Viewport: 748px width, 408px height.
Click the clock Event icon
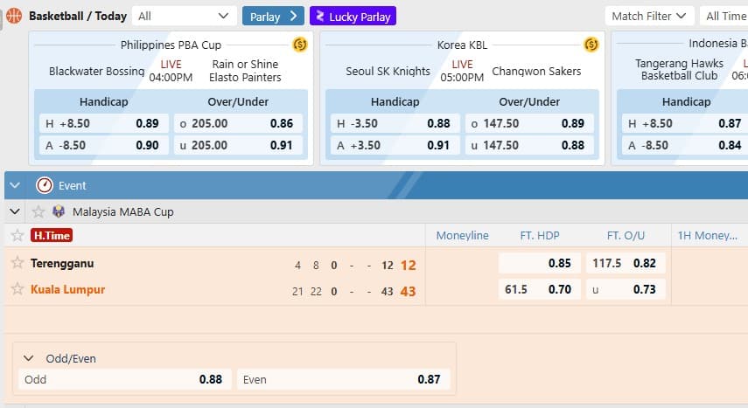[45, 185]
